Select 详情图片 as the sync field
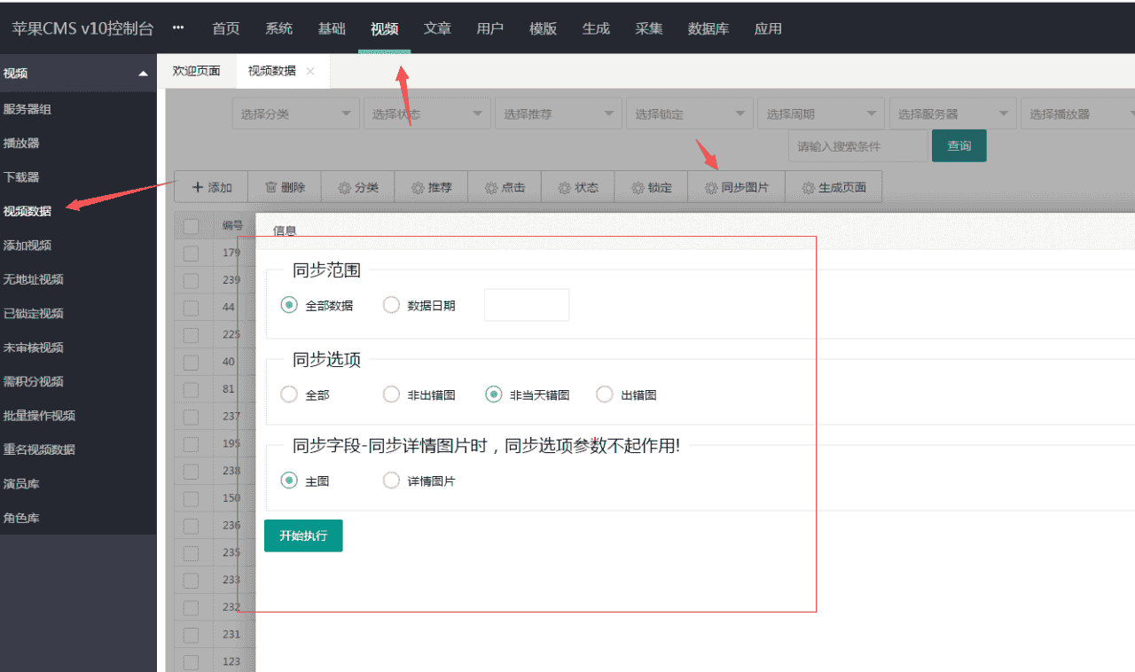This screenshot has height=672, width=1135. [x=391, y=480]
